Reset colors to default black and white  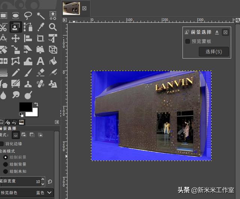[21, 115]
